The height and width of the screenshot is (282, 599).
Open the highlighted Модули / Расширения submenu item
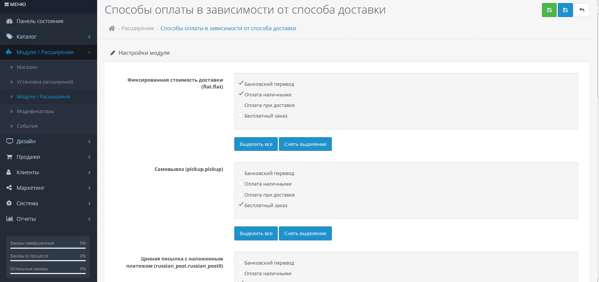tap(48, 96)
